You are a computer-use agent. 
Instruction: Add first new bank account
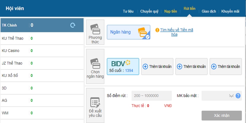(157, 66)
